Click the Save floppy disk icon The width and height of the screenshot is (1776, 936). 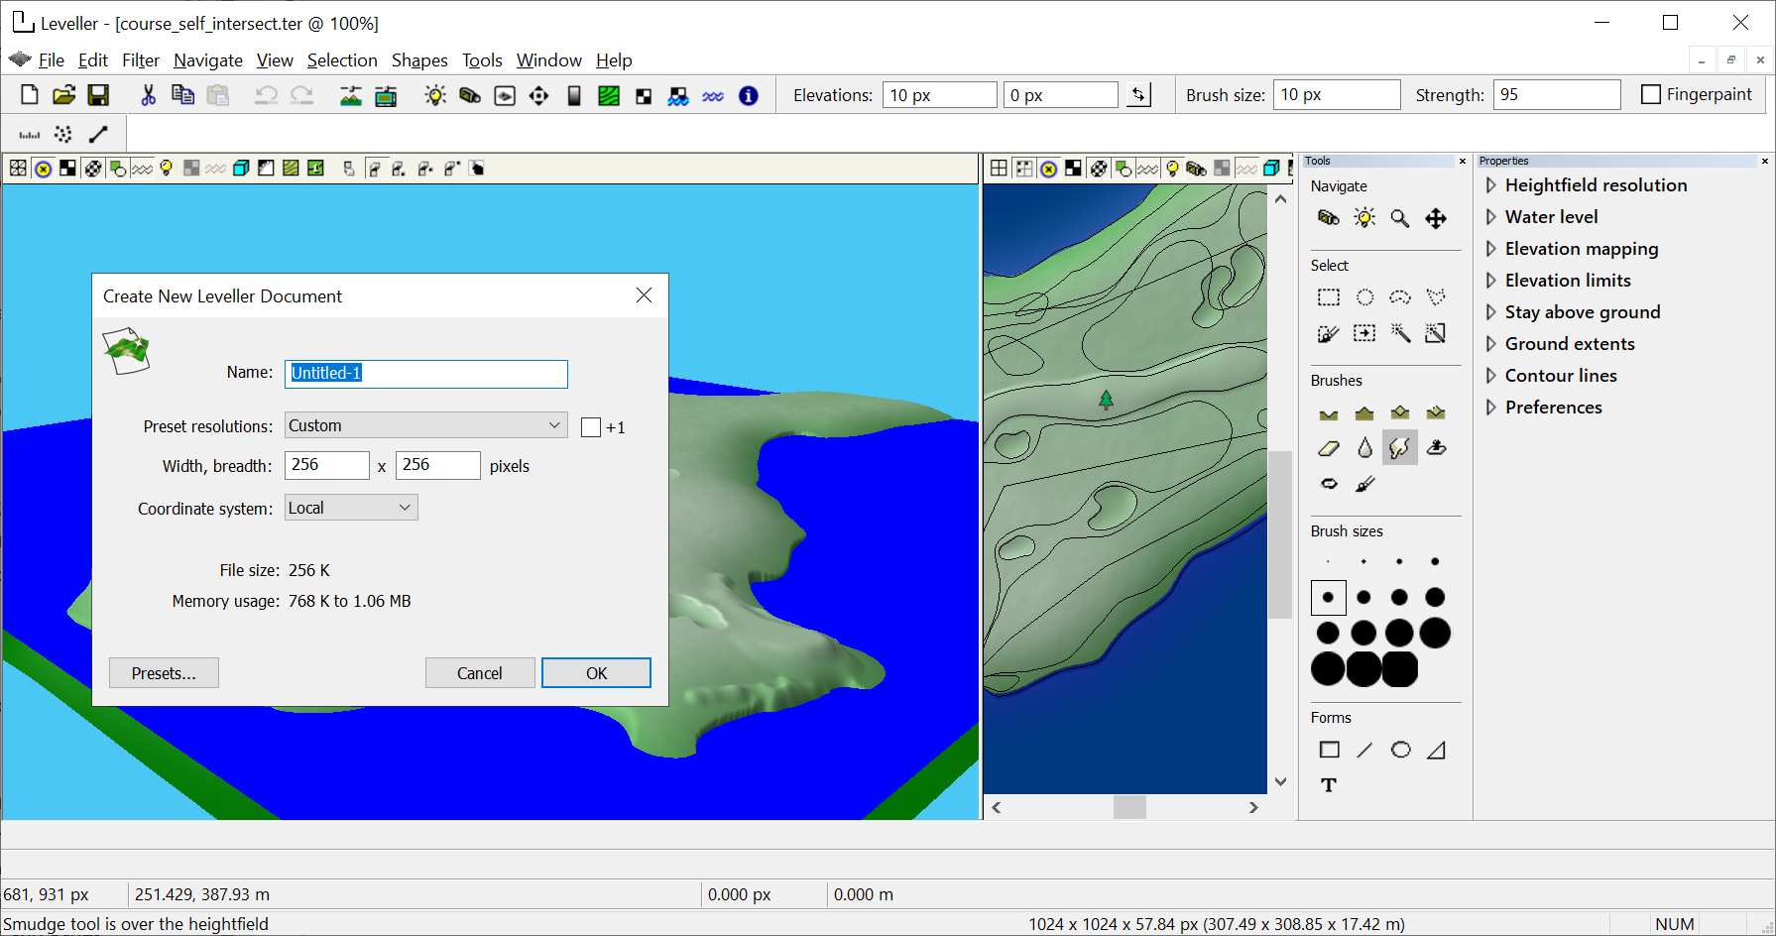[x=98, y=95]
